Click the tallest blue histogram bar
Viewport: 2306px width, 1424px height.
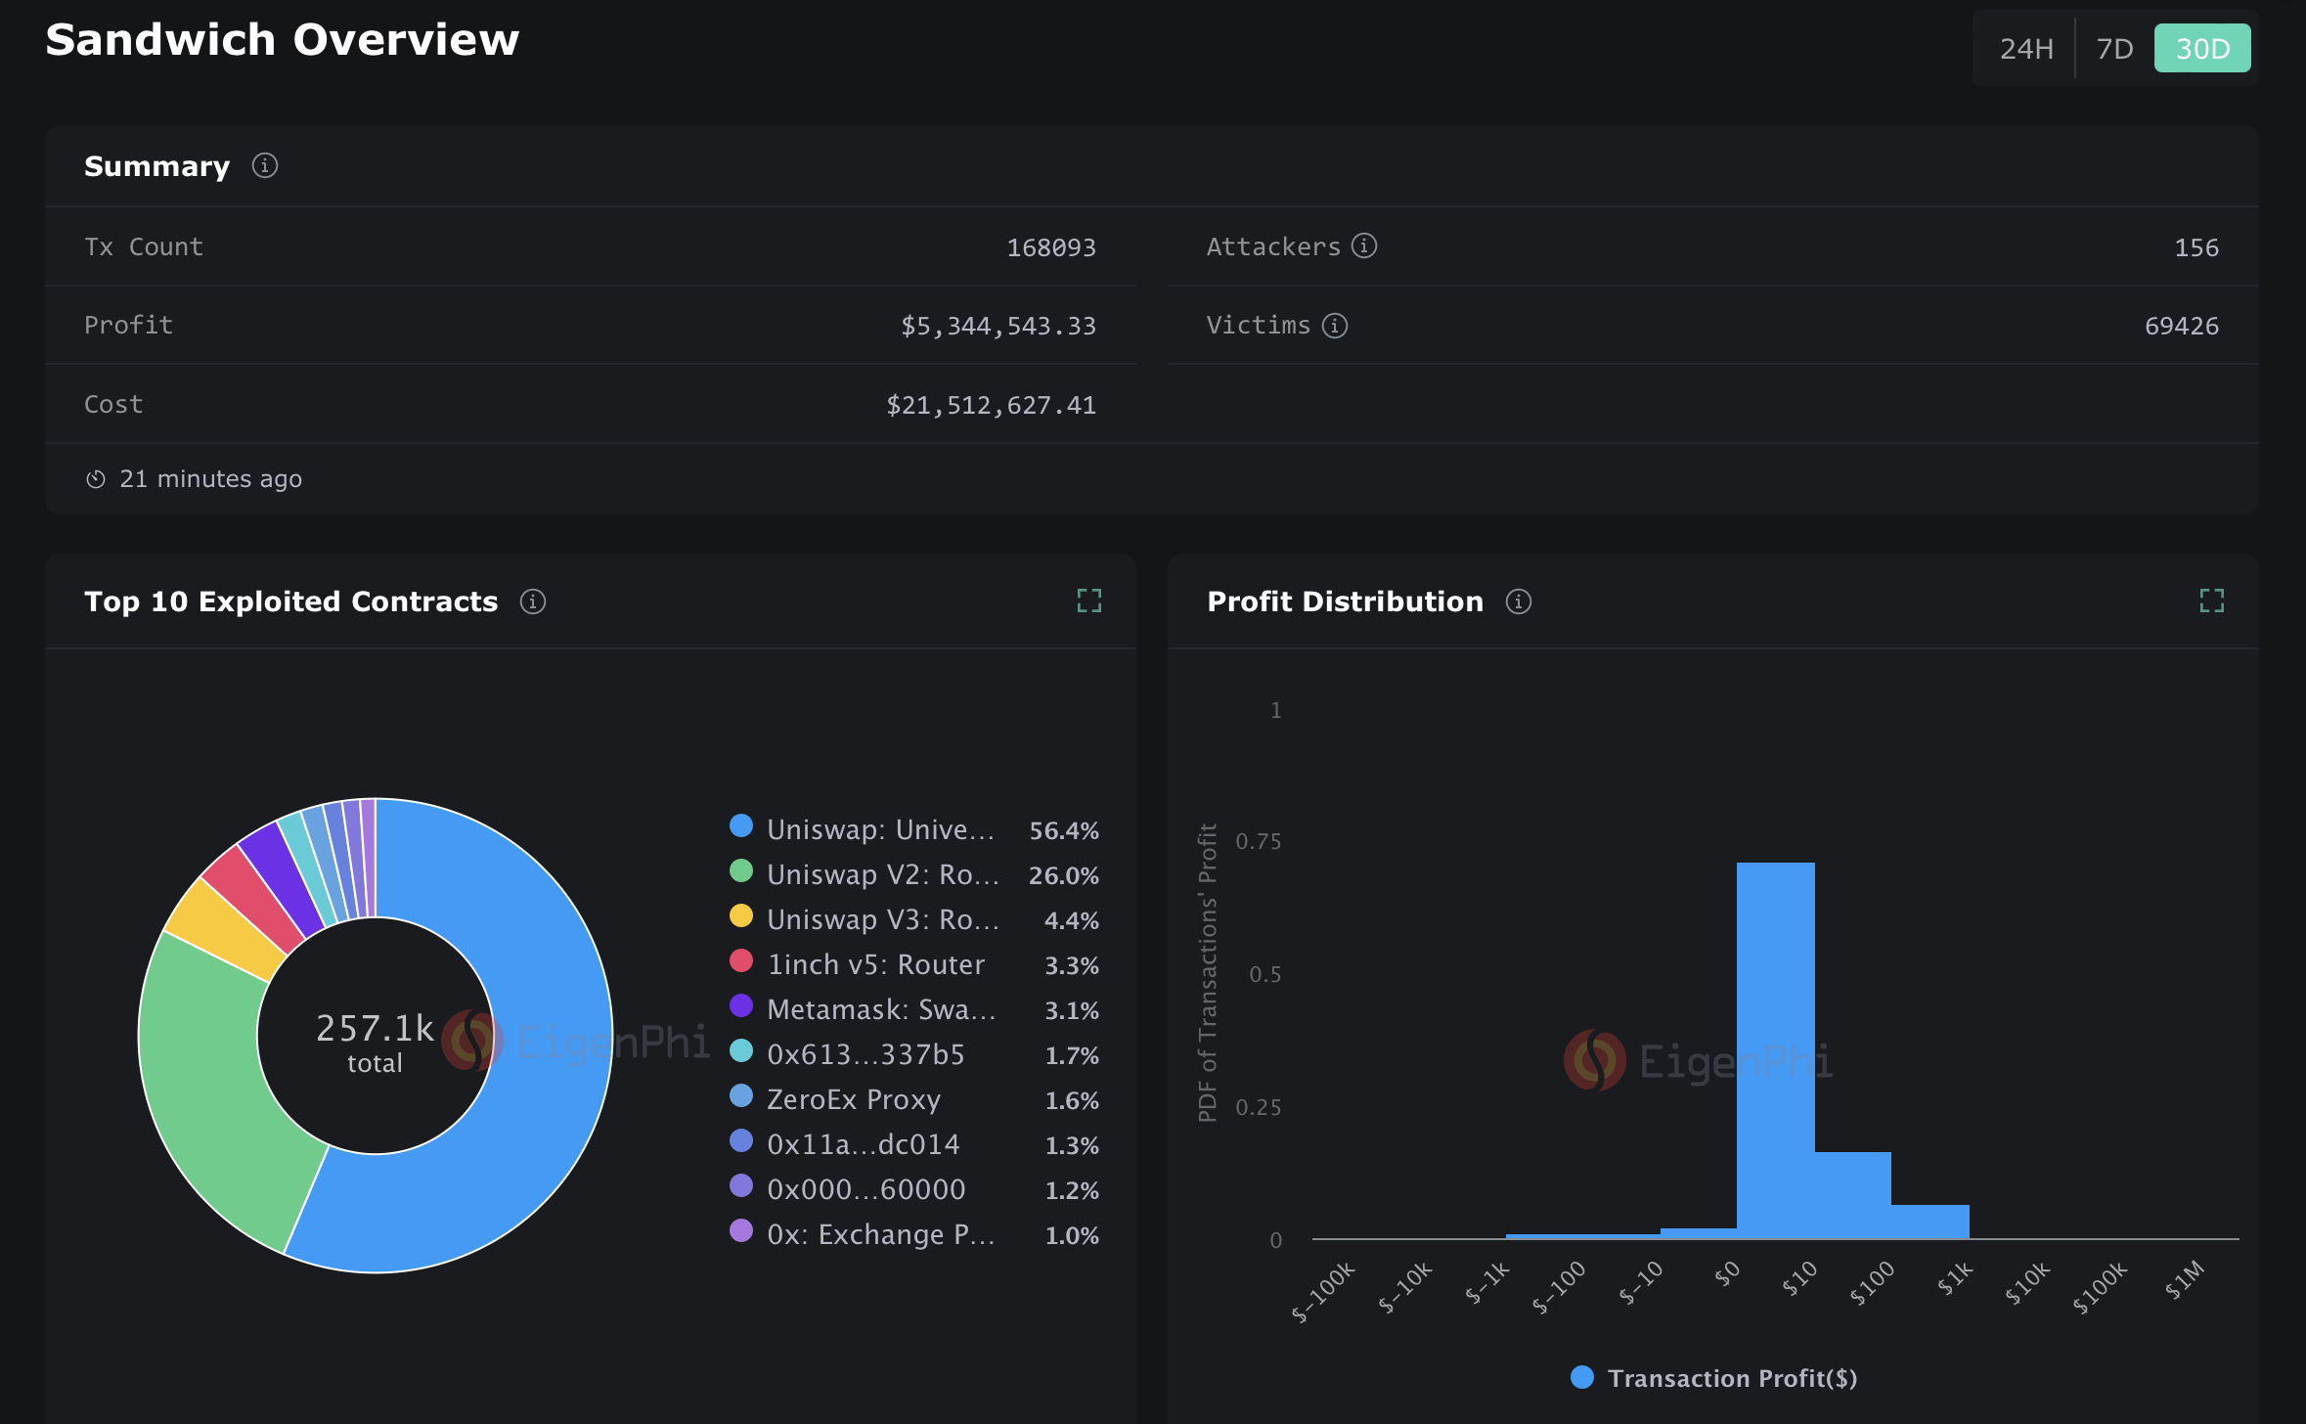tap(1775, 1050)
